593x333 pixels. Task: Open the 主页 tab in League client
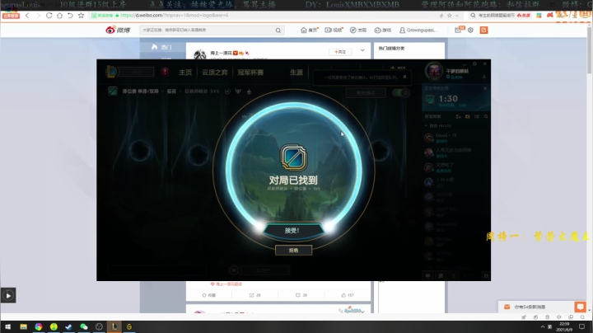[x=185, y=73]
